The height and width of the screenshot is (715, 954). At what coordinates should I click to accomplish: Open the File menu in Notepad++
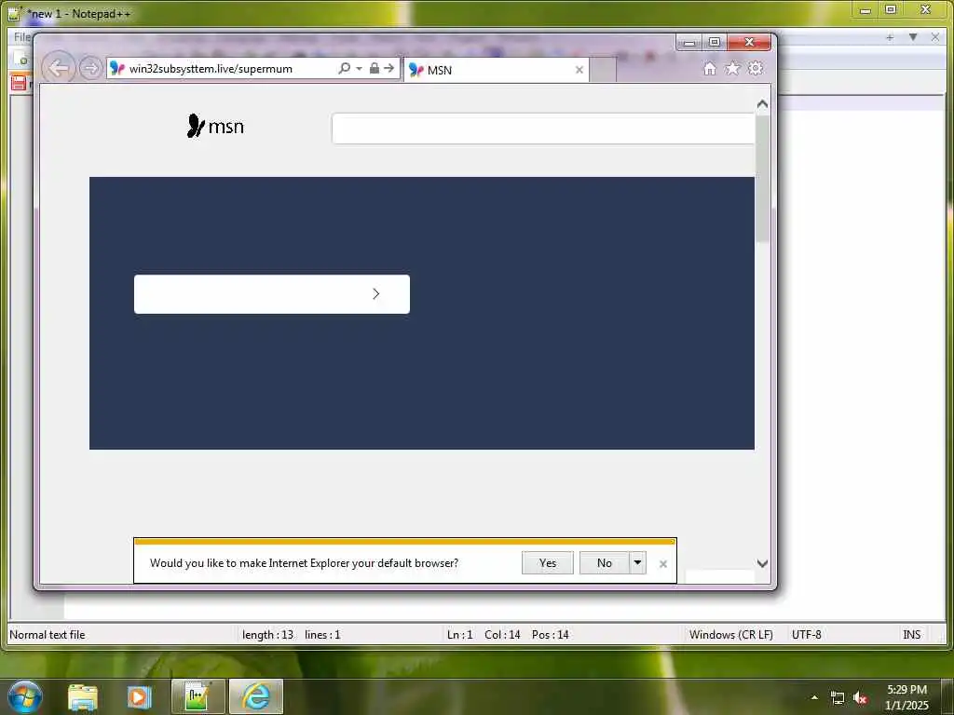click(x=22, y=37)
